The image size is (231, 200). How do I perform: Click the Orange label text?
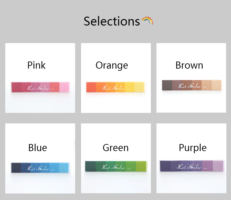point(112,65)
